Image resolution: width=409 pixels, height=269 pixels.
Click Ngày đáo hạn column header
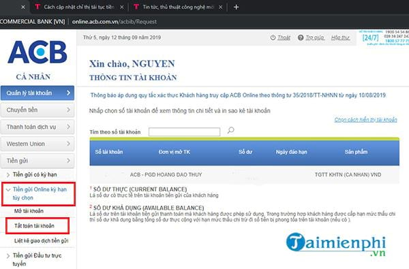[x=291, y=152]
